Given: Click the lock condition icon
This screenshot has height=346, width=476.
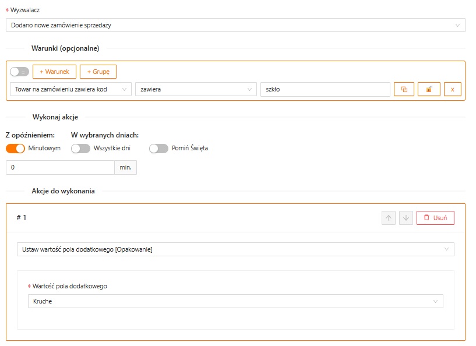Looking at the screenshot, I should point(429,89).
